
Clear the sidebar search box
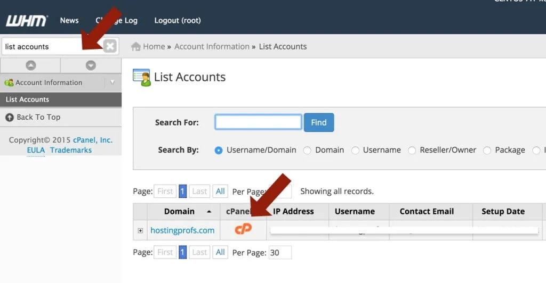point(110,46)
